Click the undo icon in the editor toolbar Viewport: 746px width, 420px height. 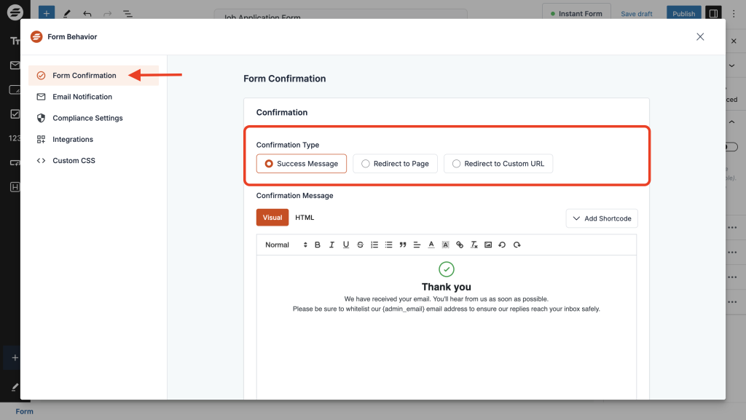[x=502, y=245]
